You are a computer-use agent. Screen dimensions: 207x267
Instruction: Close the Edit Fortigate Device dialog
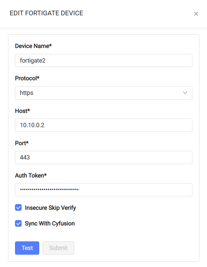(196, 14)
